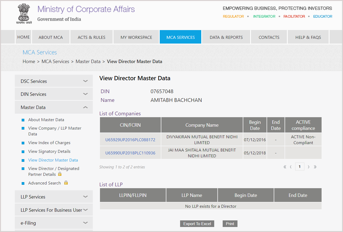Expand the e-Filing section

point(54,223)
